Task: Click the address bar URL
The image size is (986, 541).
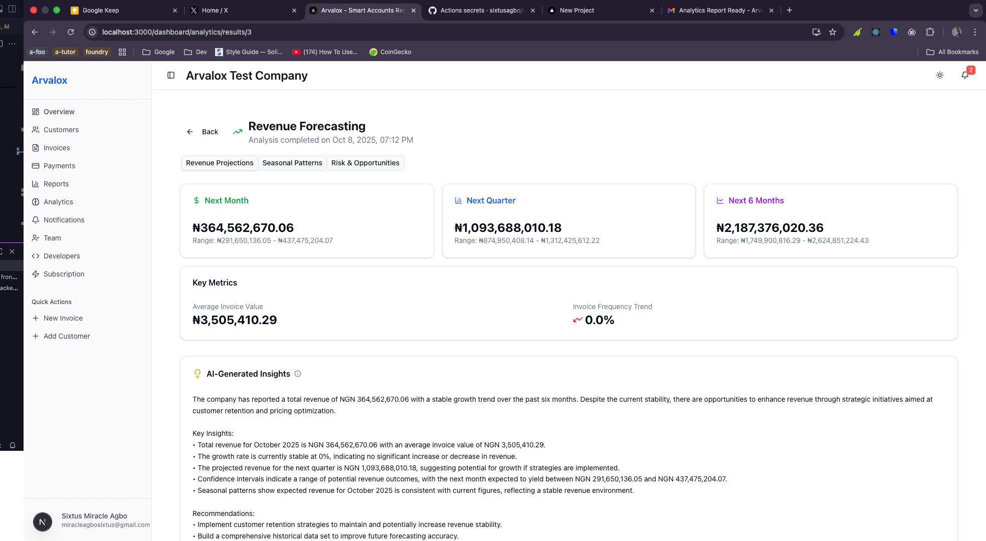Action: click(x=177, y=32)
